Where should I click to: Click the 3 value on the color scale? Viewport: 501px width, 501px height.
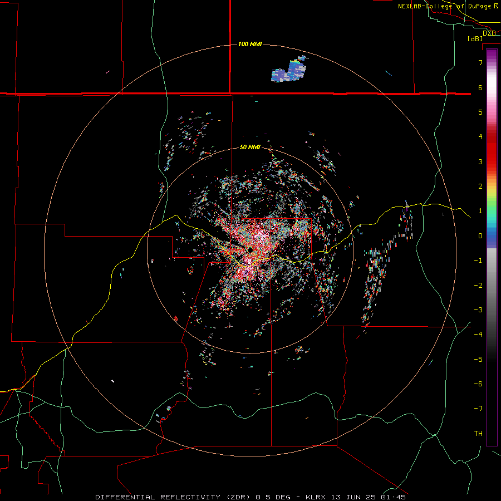point(480,161)
